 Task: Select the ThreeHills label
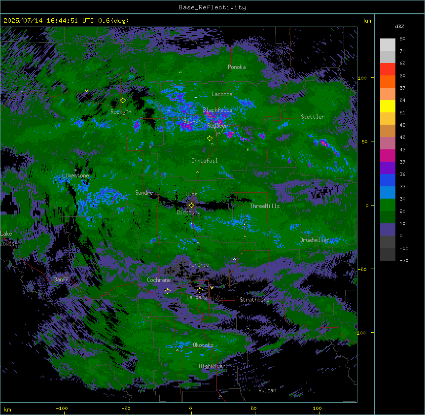tap(265, 206)
